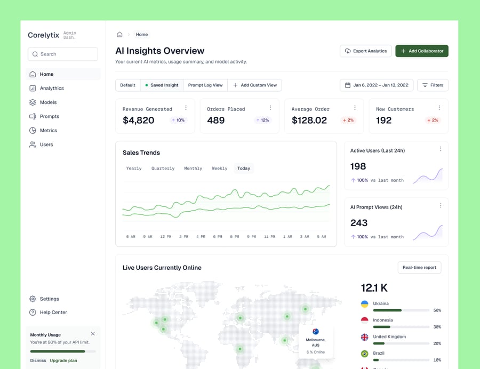Click the home icon in the breadcrumb
The height and width of the screenshot is (369, 480).
point(119,35)
